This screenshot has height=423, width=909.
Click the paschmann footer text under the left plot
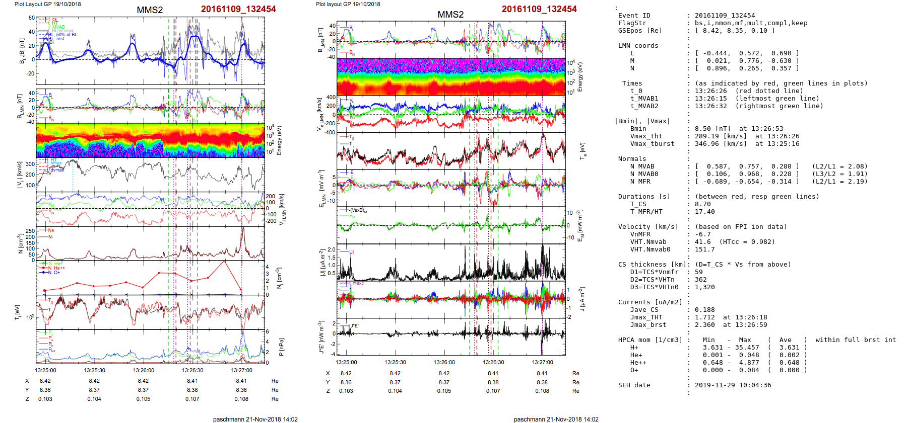(255, 419)
